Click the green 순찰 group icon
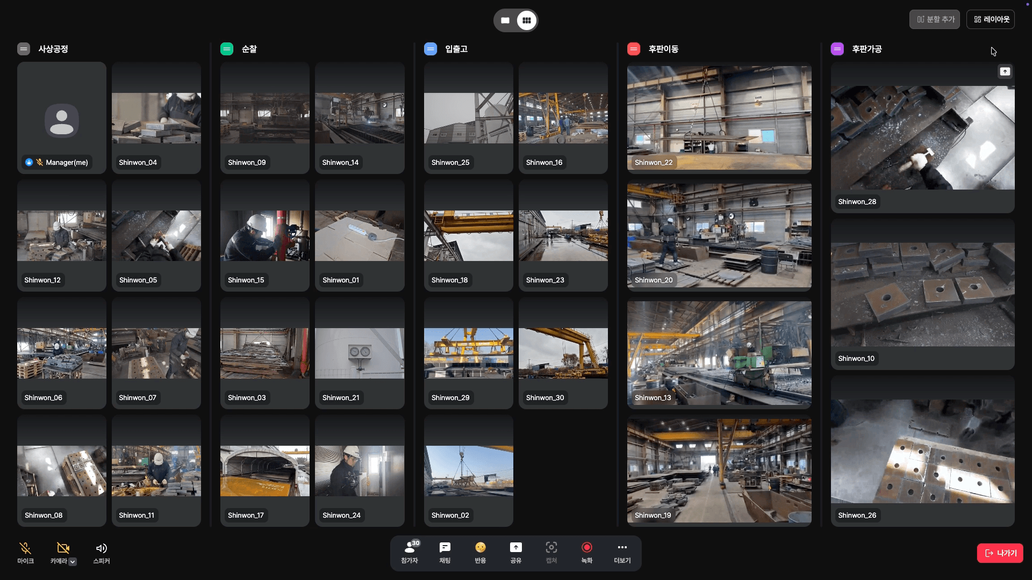 (227, 49)
